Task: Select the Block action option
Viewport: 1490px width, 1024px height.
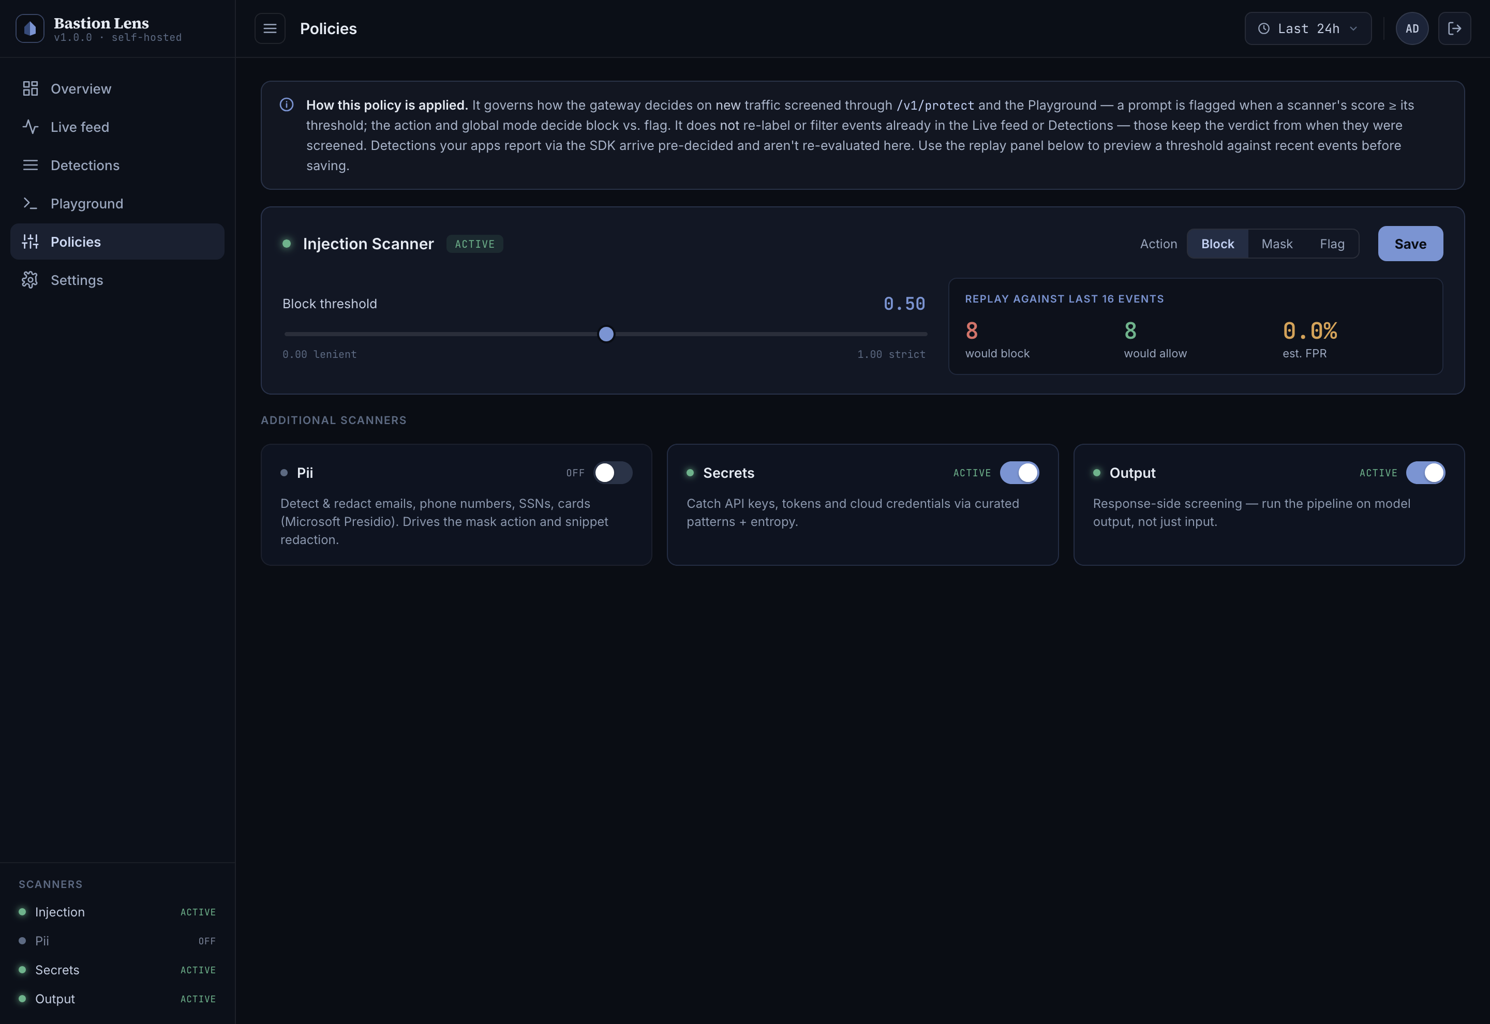Action: click(x=1217, y=244)
